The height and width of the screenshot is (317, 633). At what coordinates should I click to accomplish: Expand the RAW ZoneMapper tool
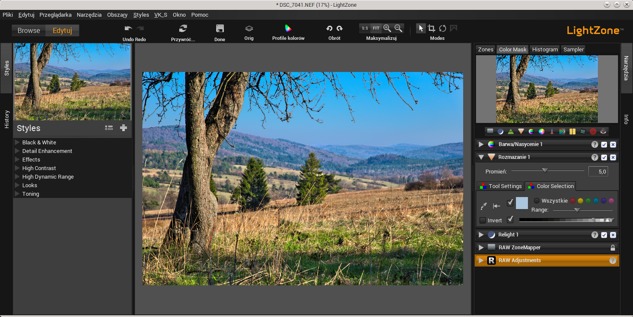[481, 248]
